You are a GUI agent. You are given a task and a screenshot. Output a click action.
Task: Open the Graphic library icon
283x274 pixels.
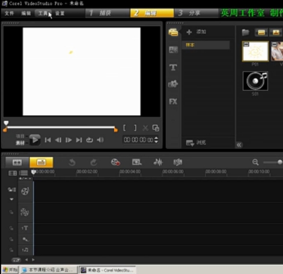click(x=173, y=84)
